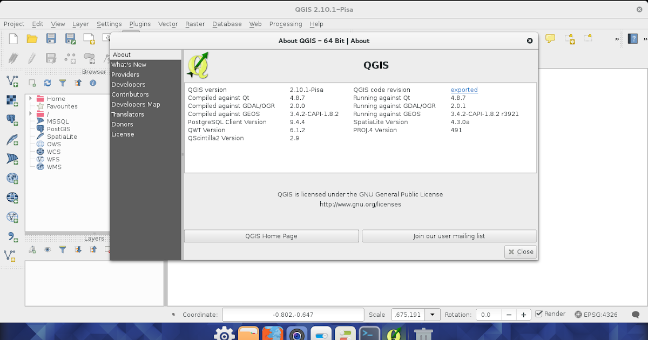Open the New Print Composer icon
648x340 pixels.
click(89, 39)
